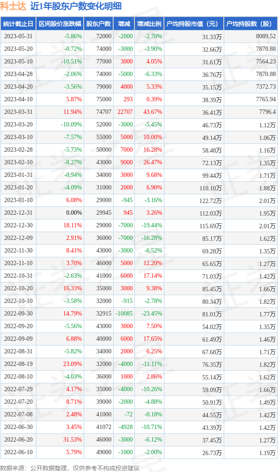Click the 122.72万 market value cell
Image resolution: width=278 pixels, height=472 pixels.
[x=210, y=201]
